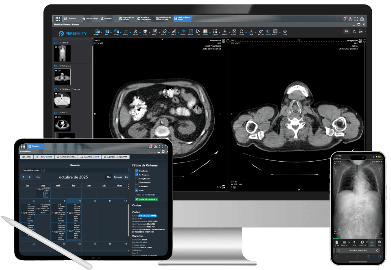
Task: Enable the Transferencia filter checkbox
Action: click(136, 182)
